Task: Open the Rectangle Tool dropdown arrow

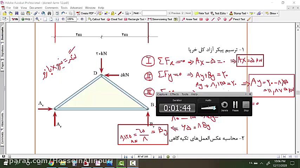Action: pyautogui.click(x=145, y=19)
